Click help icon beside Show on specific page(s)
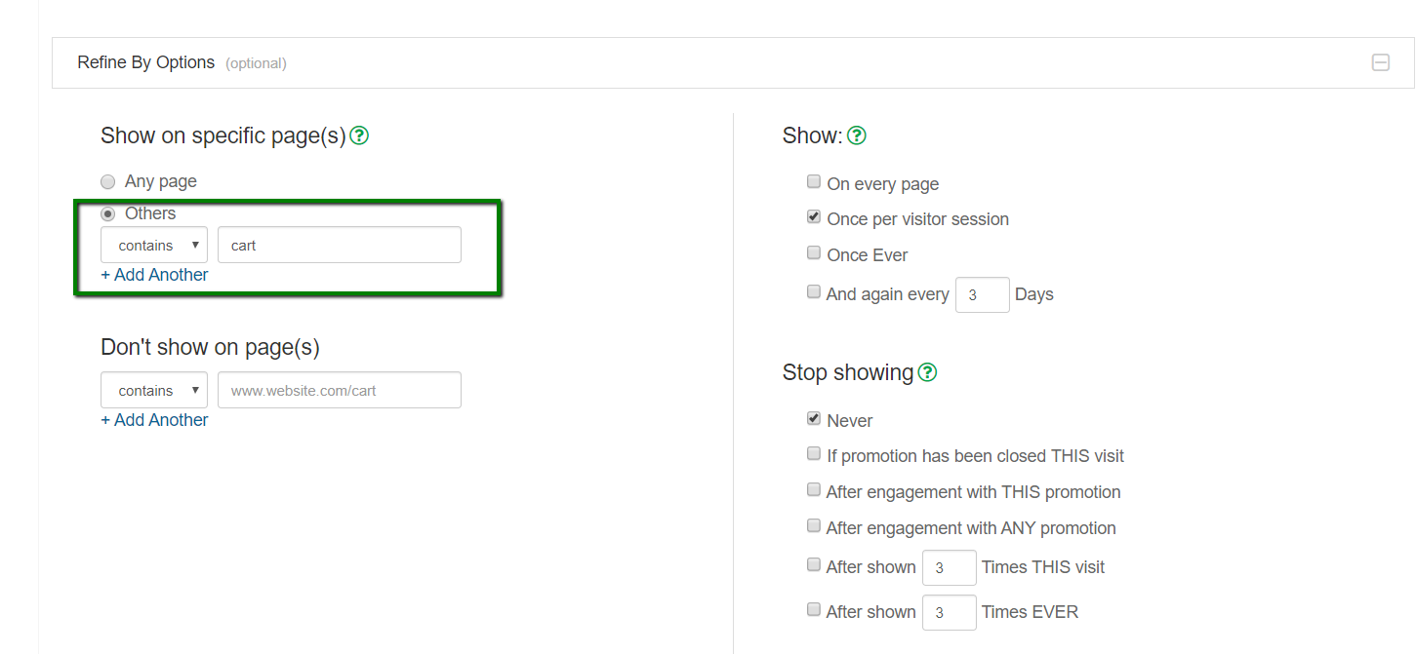The image size is (1416, 654). (x=359, y=135)
